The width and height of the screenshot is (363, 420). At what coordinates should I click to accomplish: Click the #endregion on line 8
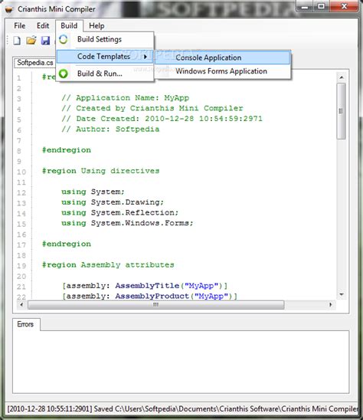[x=67, y=150]
